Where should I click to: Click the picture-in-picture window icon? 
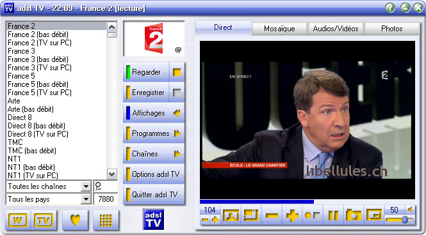click(374, 215)
